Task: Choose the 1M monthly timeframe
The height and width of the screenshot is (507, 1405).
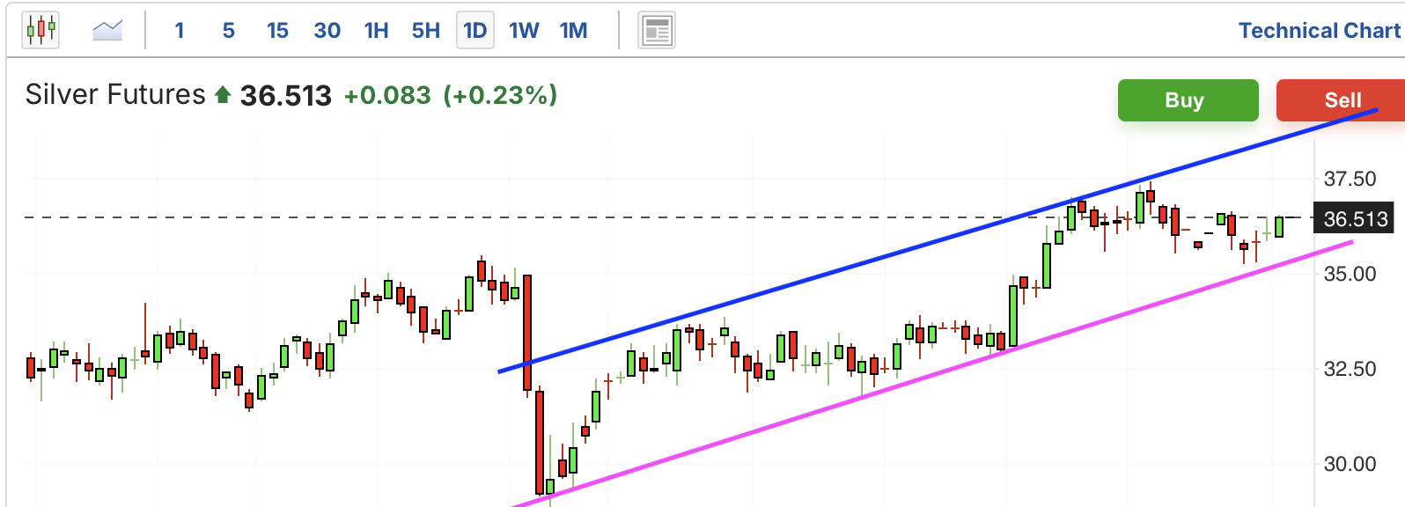Action: pos(573,31)
